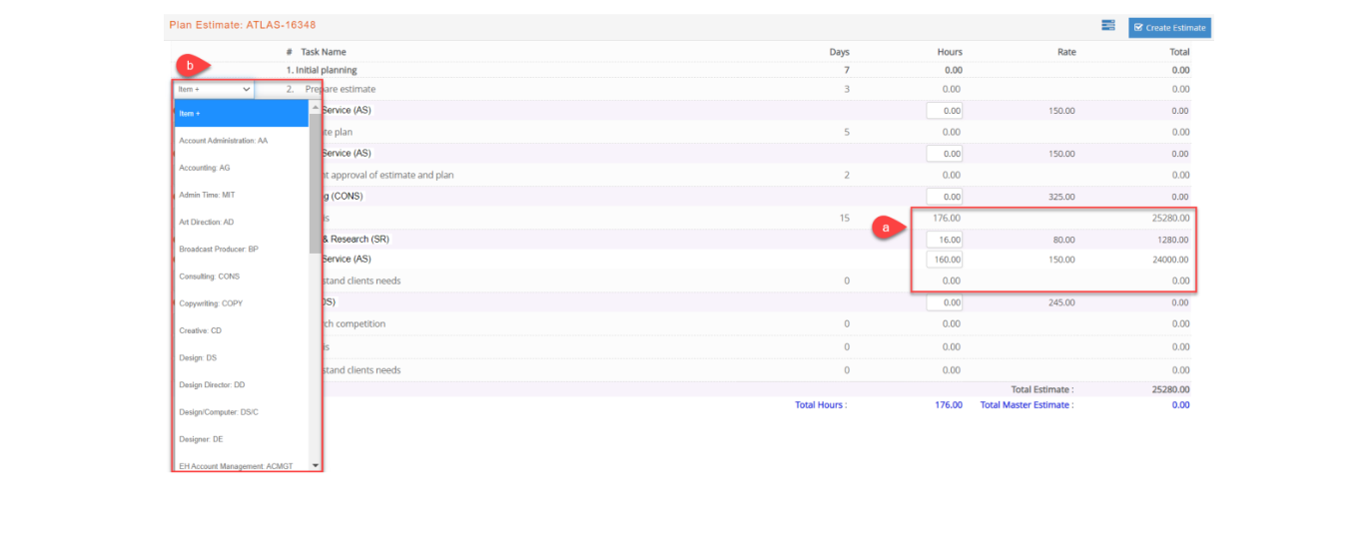
Task: Click the 245.00 rate value
Action: coord(1060,302)
